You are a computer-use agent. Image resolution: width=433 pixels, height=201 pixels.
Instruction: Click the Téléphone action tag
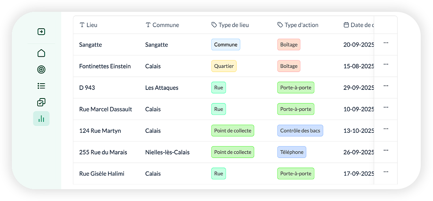coord(292,152)
